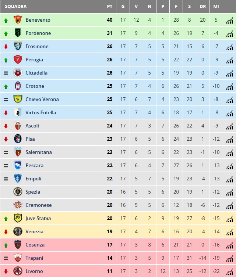Click the Venezia club badge

pyautogui.click(x=18, y=231)
